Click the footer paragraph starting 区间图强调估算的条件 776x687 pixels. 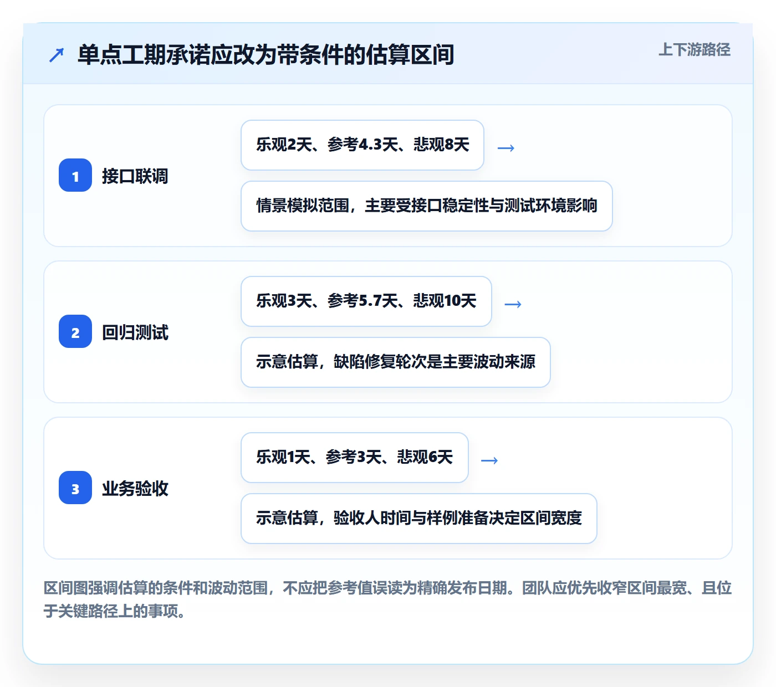pos(388,599)
